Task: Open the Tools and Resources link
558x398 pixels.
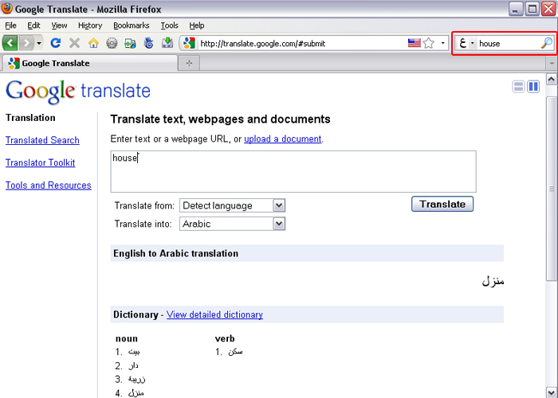Action: pyautogui.click(x=49, y=185)
